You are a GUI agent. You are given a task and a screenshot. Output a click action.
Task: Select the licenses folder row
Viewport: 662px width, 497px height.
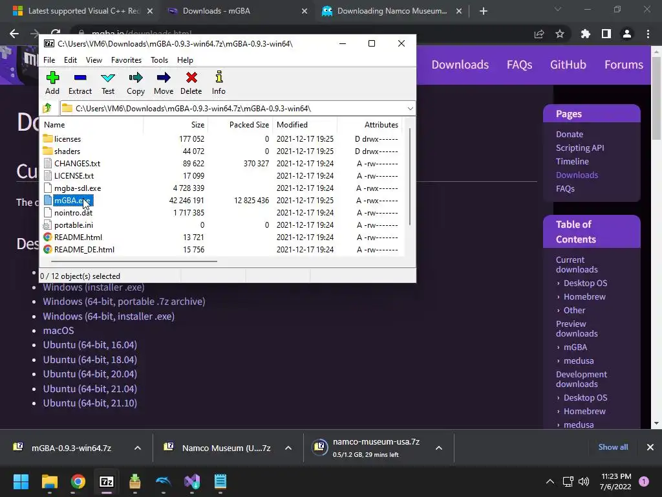pos(222,139)
